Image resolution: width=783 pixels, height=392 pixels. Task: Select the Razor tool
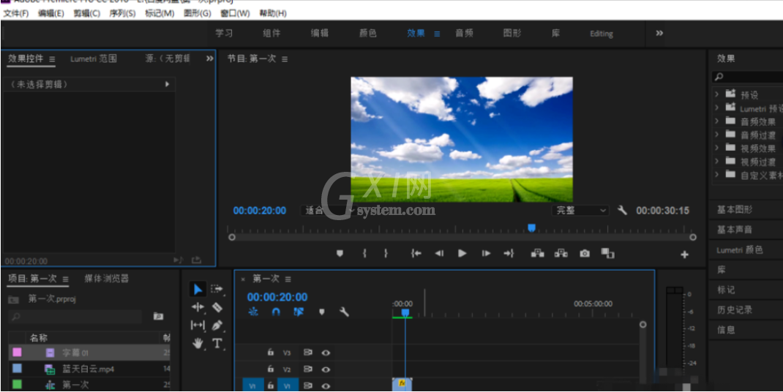[217, 307]
